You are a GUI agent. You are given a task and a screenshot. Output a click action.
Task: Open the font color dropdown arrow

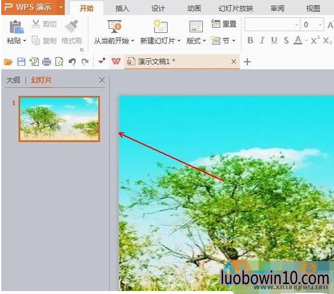[306, 41]
